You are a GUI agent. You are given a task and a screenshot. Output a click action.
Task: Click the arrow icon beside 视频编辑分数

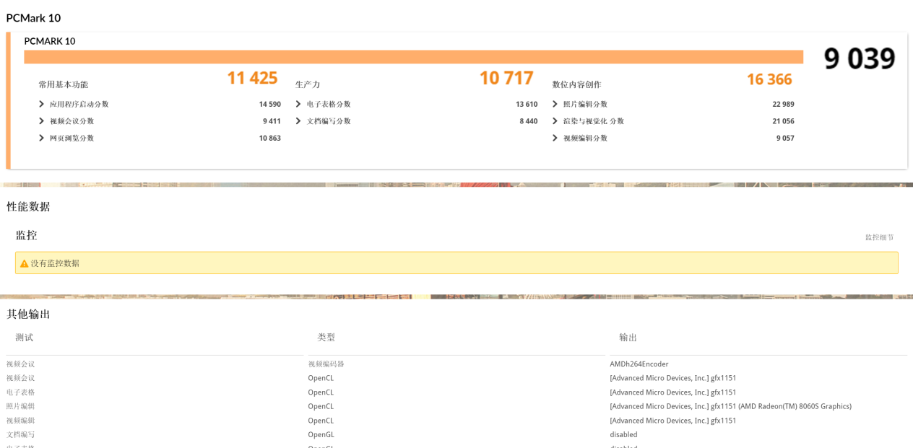coord(555,138)
